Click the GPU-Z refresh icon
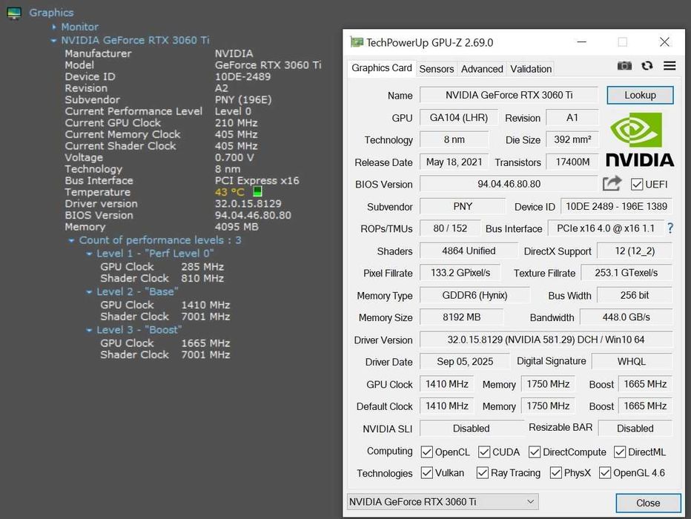This screenshot has width=691, height=519. pyautogui.click(x=647, y=66)
